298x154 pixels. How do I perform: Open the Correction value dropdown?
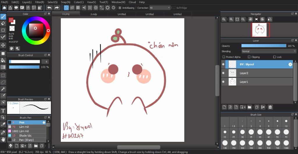pyautogui.click(x=169, y=8)
